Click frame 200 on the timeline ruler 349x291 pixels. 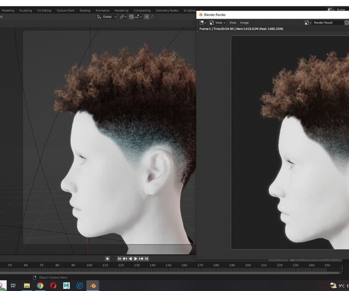click(x=248, y=265)
